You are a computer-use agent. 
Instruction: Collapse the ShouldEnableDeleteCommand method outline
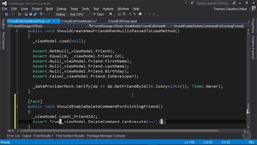click(x=17, y=106)
